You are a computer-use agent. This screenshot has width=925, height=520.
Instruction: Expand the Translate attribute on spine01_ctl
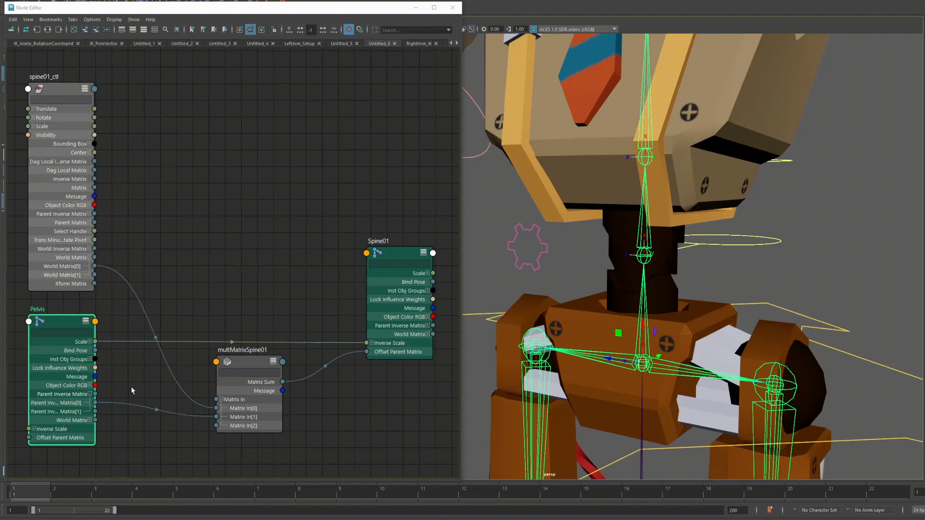coord(33,109)
